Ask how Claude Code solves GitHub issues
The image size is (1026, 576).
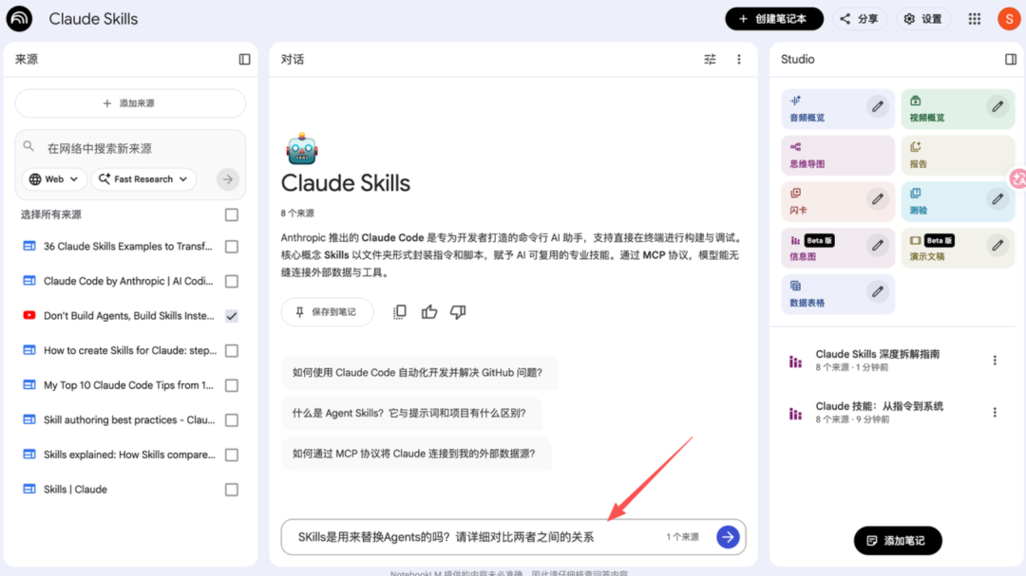419,373
